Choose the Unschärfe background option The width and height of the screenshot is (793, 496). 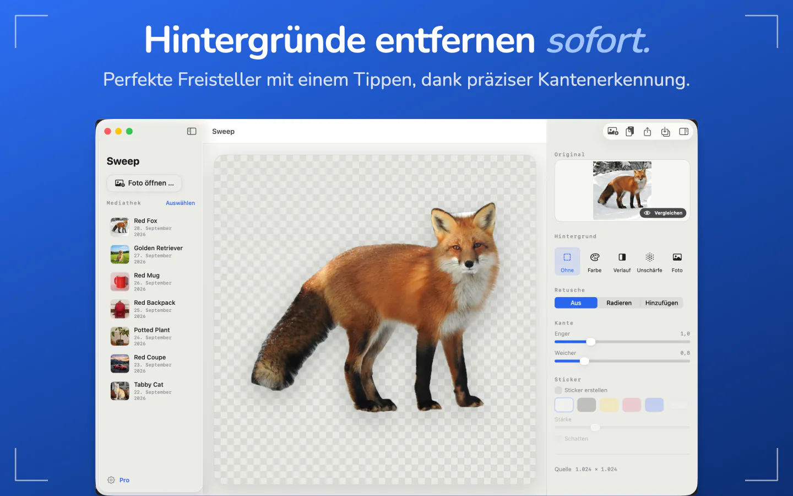pos(650,261)
